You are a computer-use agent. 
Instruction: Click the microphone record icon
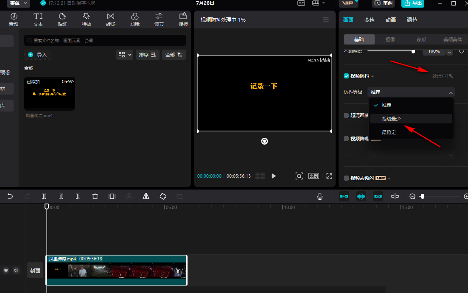(x=320, y=196)
